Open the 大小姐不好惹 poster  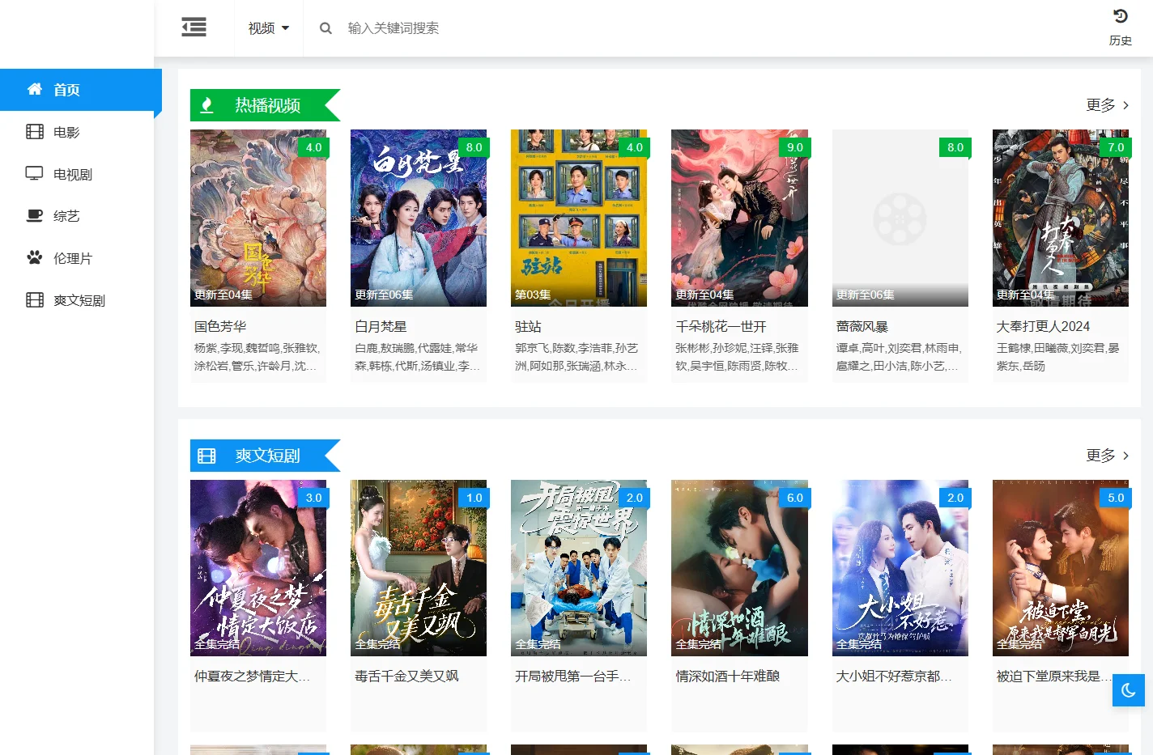coord(900,568)
